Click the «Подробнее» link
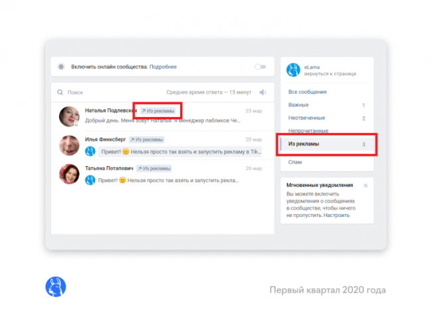The image size is (432, 318). coord(163,67)
